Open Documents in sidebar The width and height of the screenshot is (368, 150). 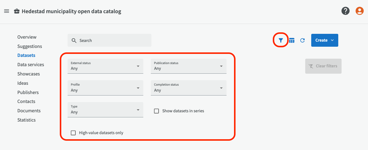coord(29,111)
